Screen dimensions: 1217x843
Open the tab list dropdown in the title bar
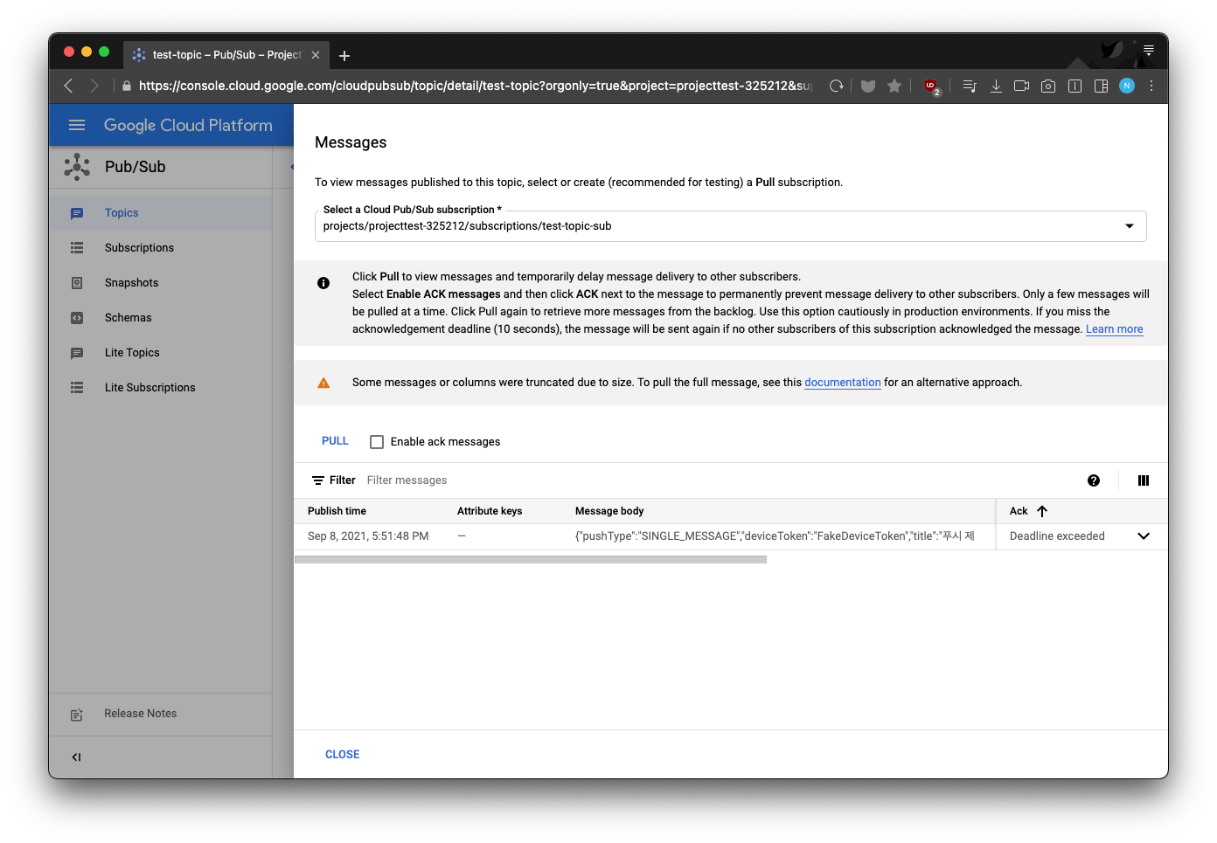(x=1149, y=50)
